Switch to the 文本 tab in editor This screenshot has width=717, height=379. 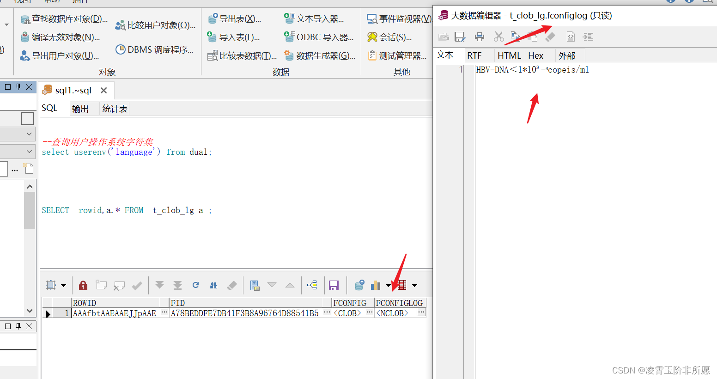coord(445,55)
